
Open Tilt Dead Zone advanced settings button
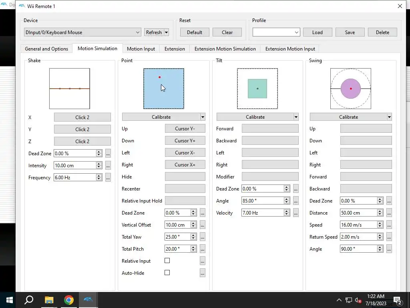296,189
